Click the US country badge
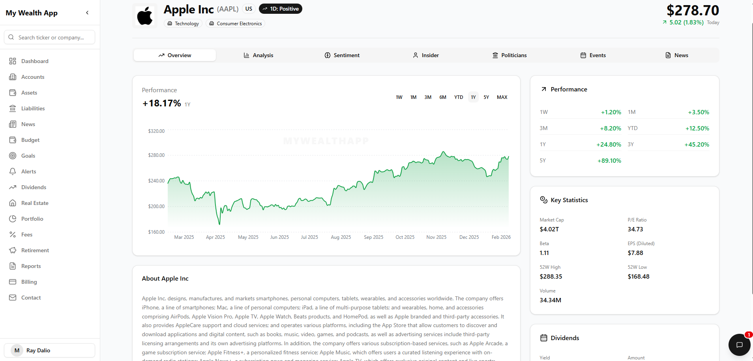753x361 pixels. click(249, 9)
